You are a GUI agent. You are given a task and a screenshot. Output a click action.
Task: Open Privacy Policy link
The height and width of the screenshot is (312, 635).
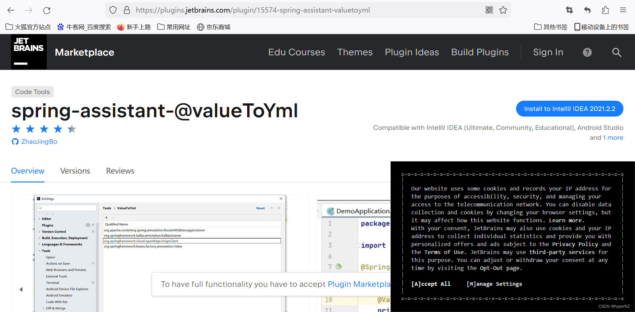point(575,244)
